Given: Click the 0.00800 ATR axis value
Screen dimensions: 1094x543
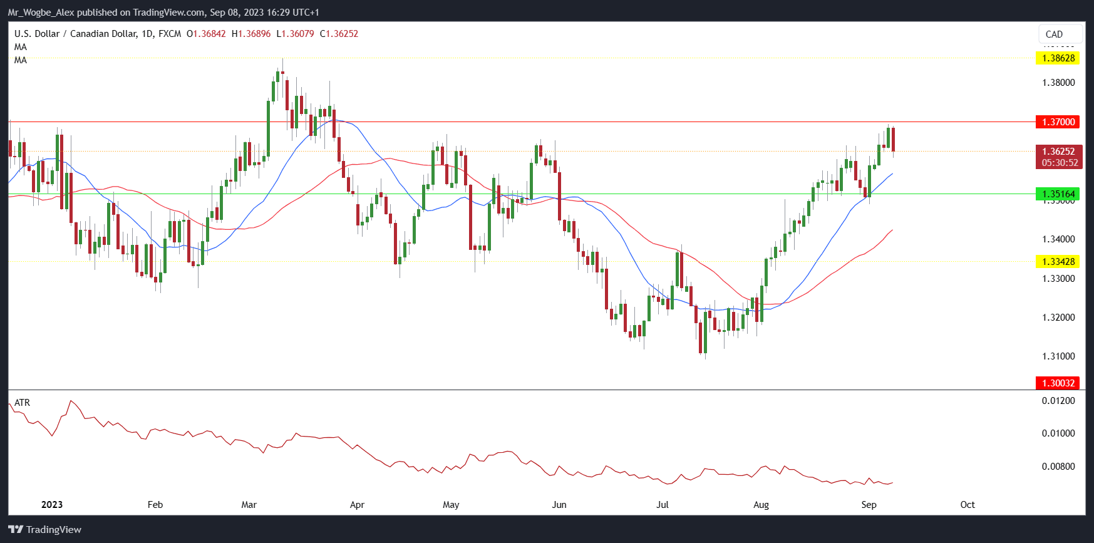Looking at the screenshot, I should pyautogui.click(x=1058, y=467).
